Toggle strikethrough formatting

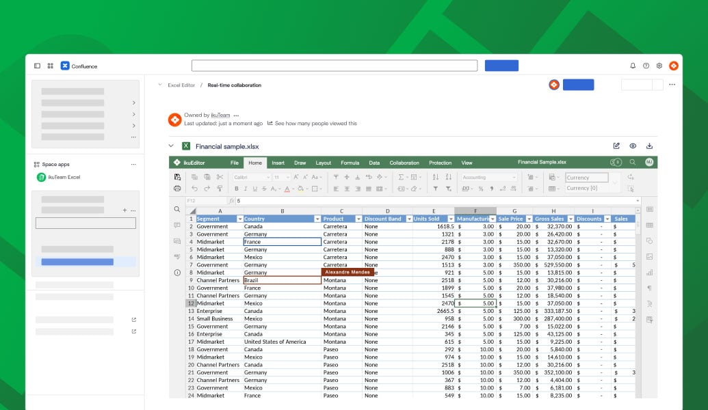[x=264, y=188]
